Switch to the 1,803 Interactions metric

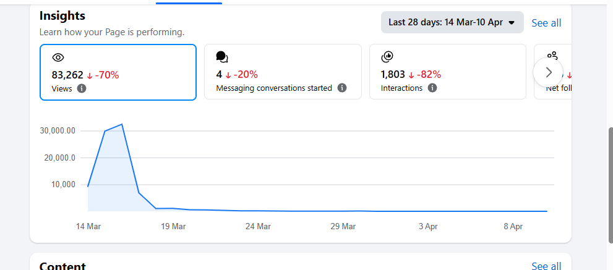pos(393,75)
